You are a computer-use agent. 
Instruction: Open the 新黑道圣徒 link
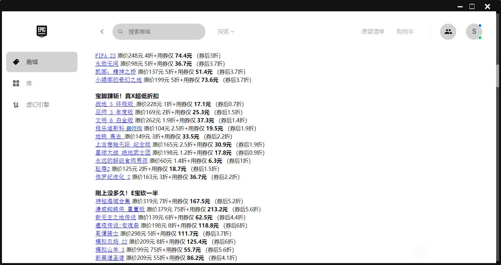[110, 258]
